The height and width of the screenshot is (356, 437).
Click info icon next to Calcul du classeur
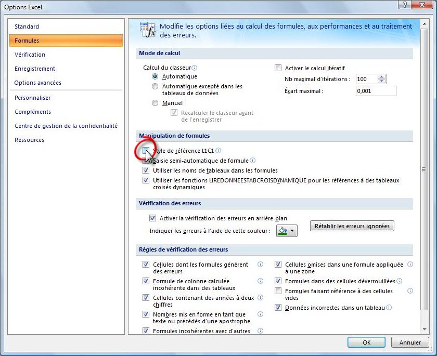[x=195, y=68]
